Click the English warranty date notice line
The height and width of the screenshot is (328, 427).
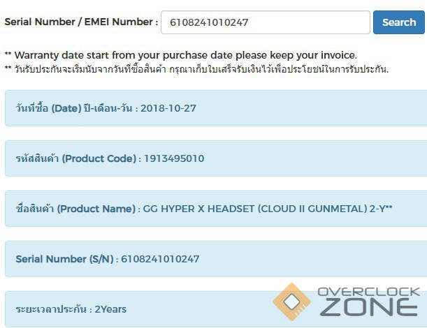[x=180, y=55]
